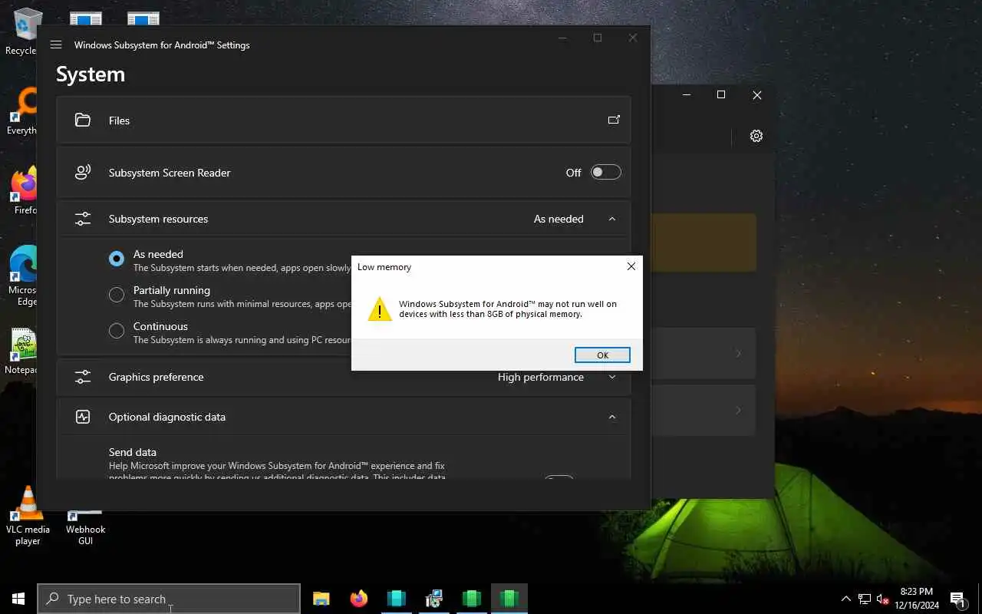
Task: Click the muted speaker volume tray icon
Action: 882,599
